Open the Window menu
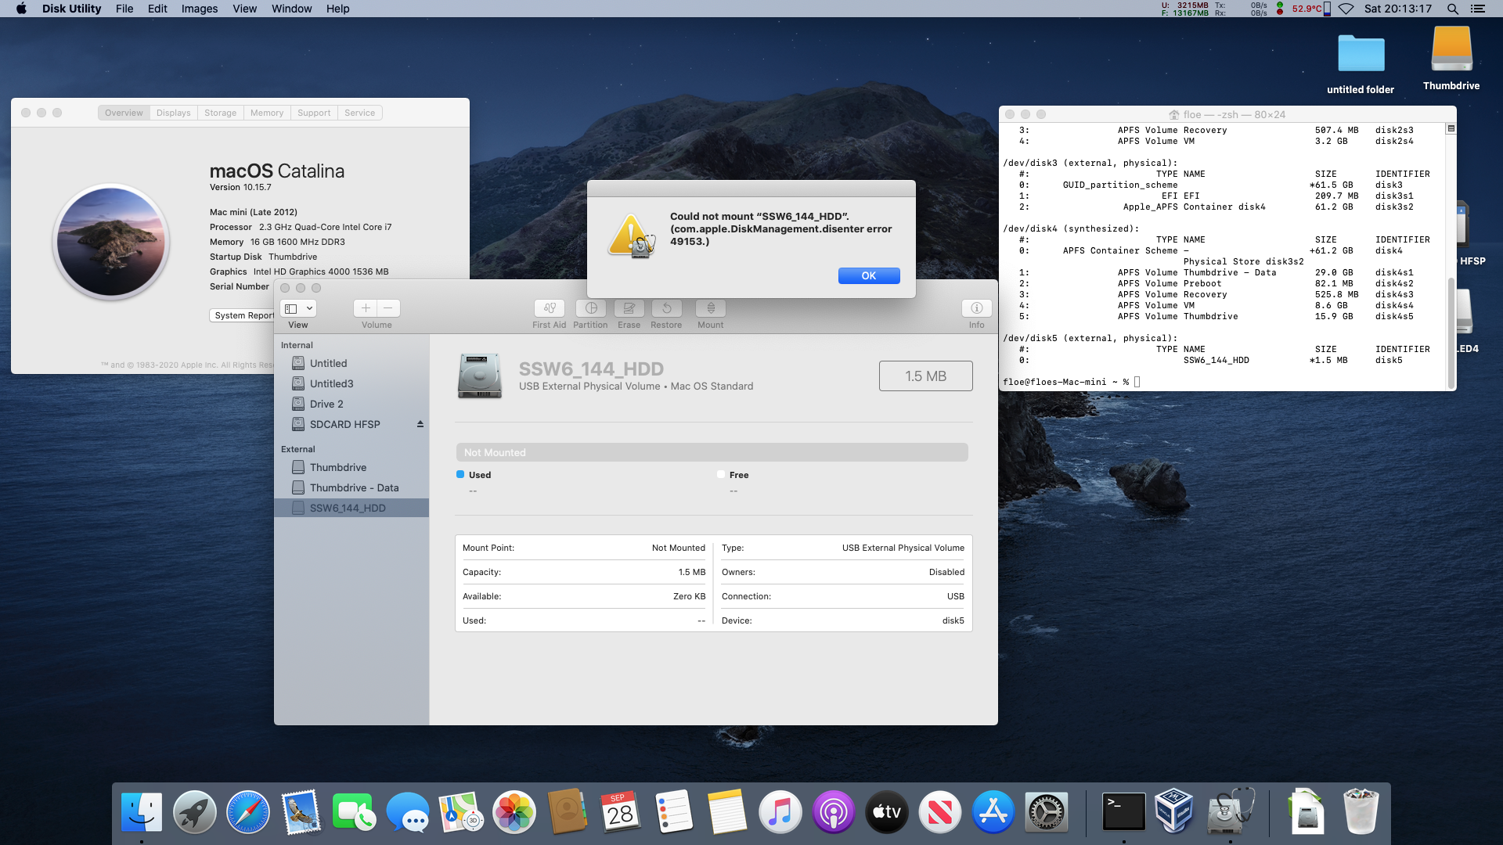 tap(291, 9)
